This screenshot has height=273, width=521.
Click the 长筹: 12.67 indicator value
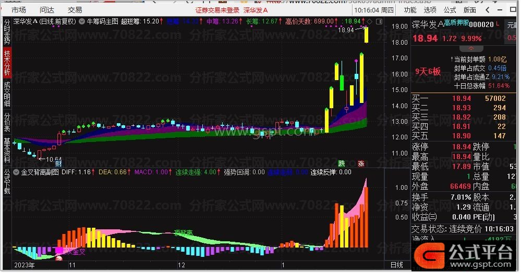264,22
